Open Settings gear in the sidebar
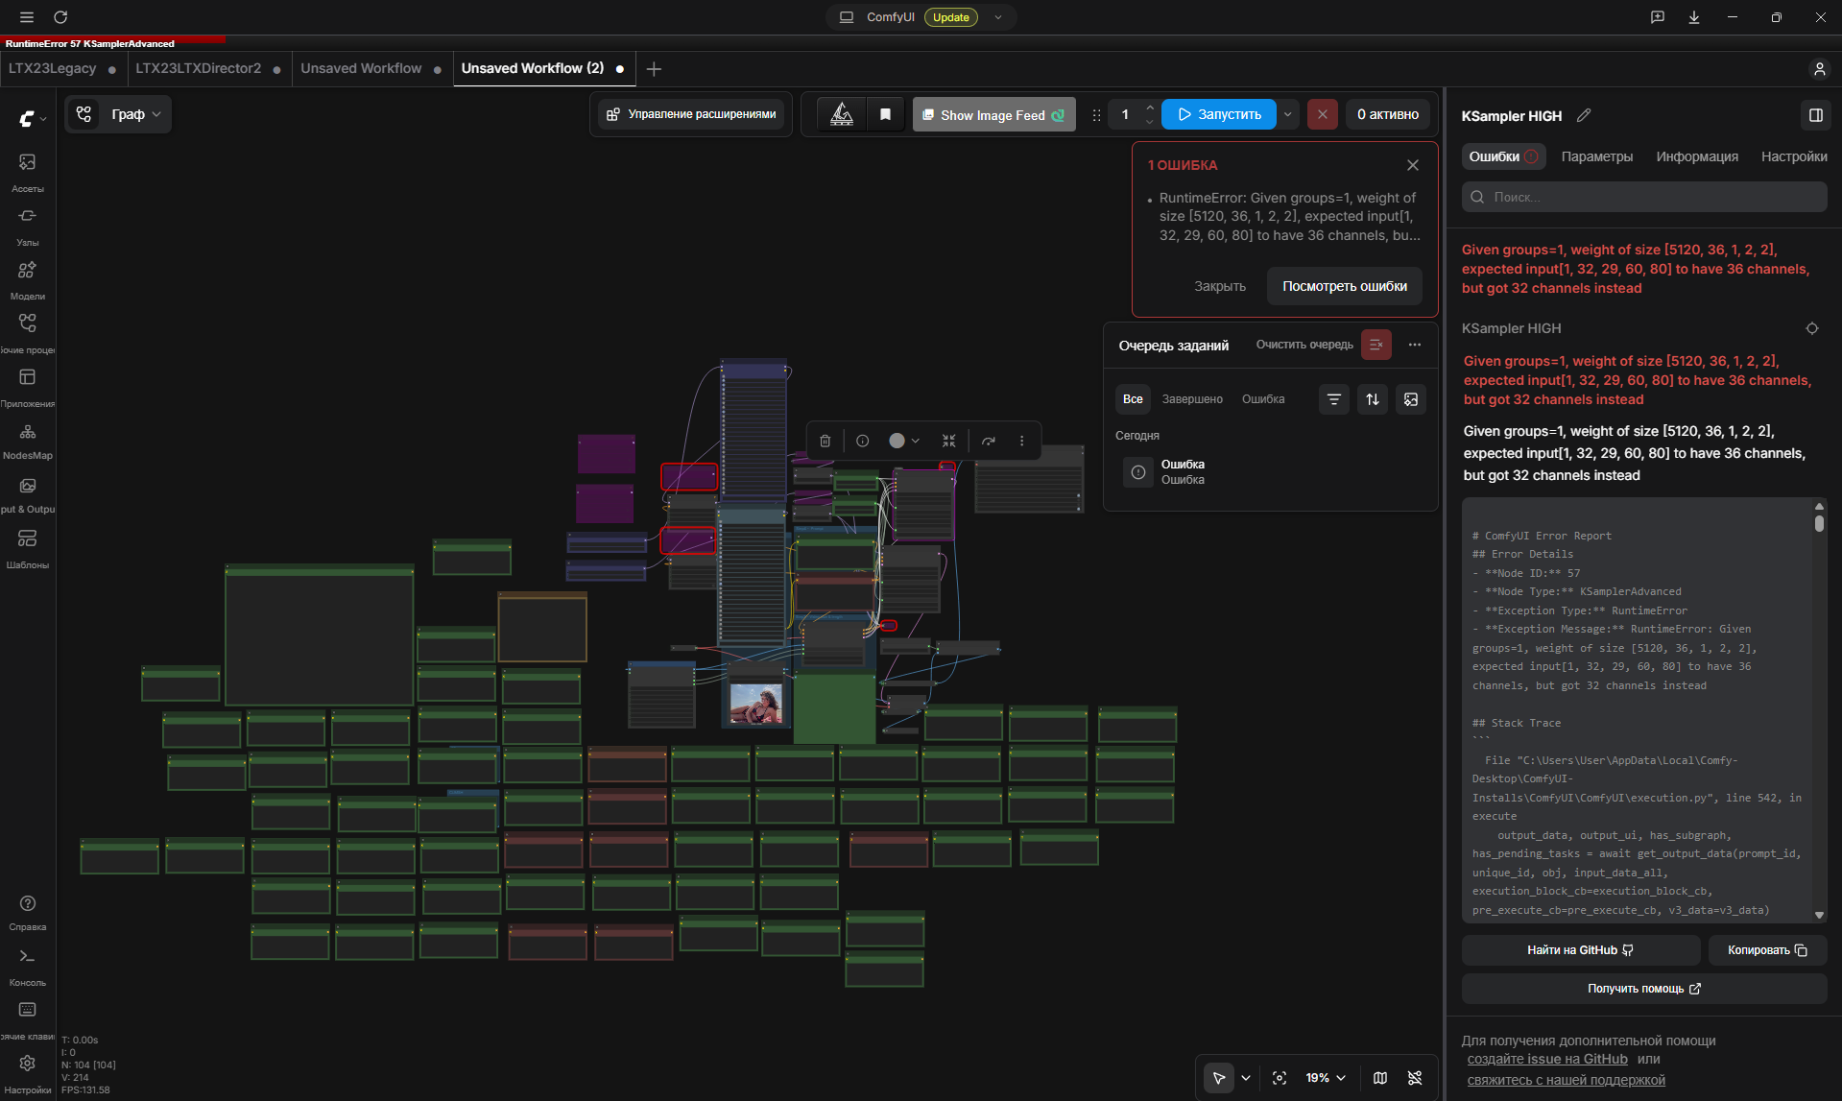1842x1101 pixels. (x=28, y=1072)
